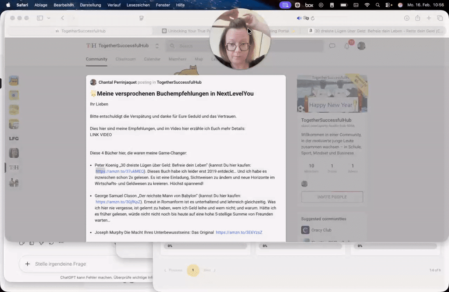Screen dimensions: 449x292
Task: Open the Oracy Club community icon
Action: coord(305,230)
